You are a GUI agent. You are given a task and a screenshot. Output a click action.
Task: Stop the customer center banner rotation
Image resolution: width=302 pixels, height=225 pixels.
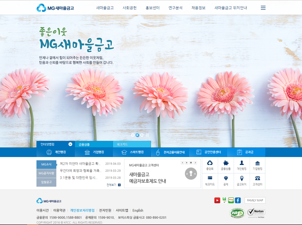(x=191, y=163)
